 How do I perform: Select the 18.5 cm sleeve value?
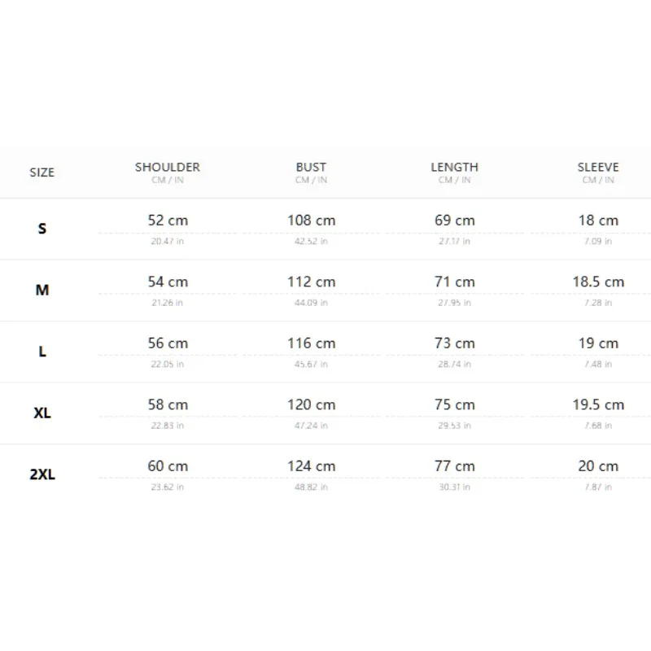click(x=598, y=282)
